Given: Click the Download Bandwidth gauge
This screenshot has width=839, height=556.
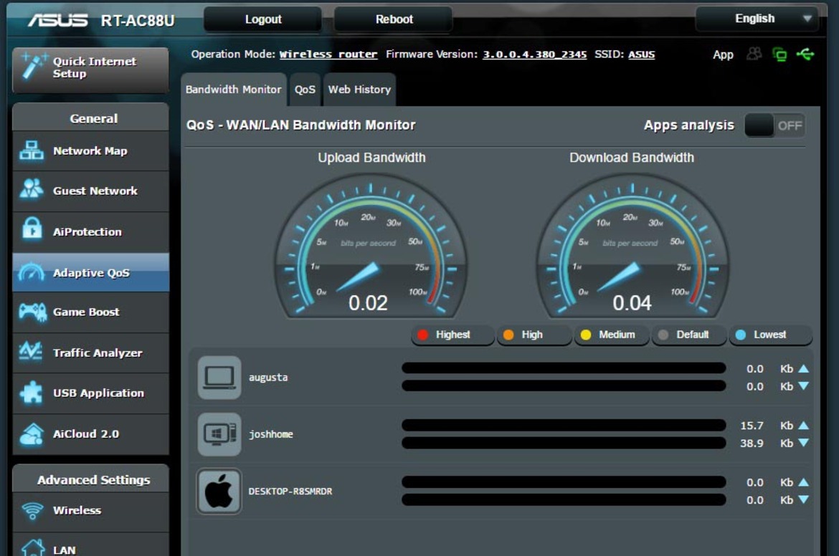Looking at the screenshot, I should (632, 247).
